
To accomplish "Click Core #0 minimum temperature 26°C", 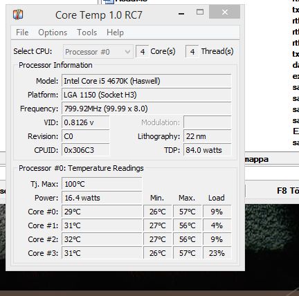I will [x=158, y=212].
